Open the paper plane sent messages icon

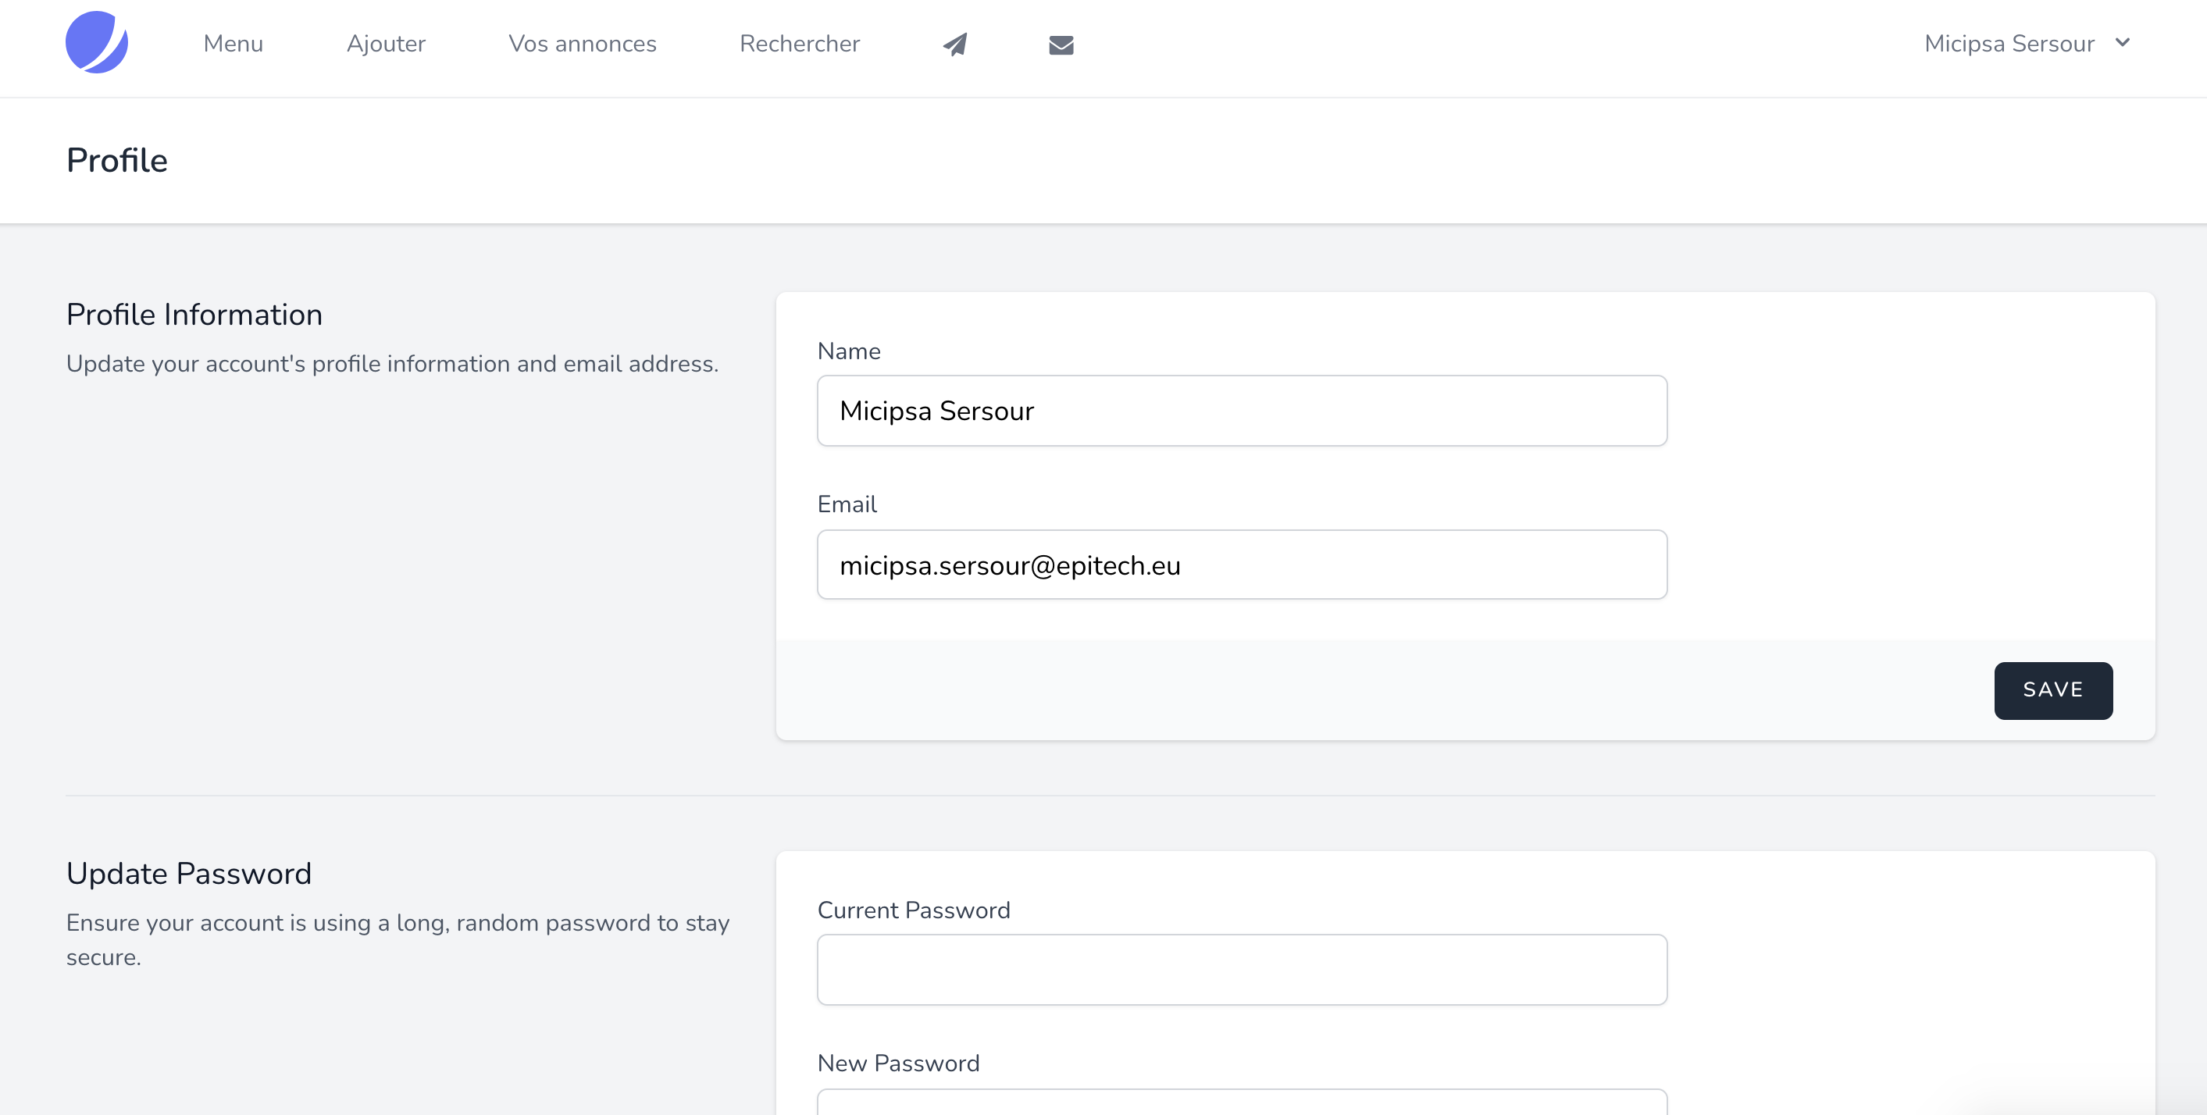click(x=955, y=44)
